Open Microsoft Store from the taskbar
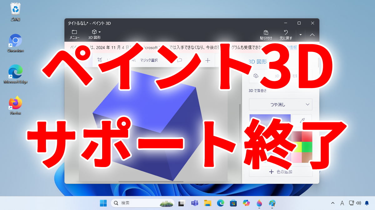The image size is (375, 210). tap(233, 203)
